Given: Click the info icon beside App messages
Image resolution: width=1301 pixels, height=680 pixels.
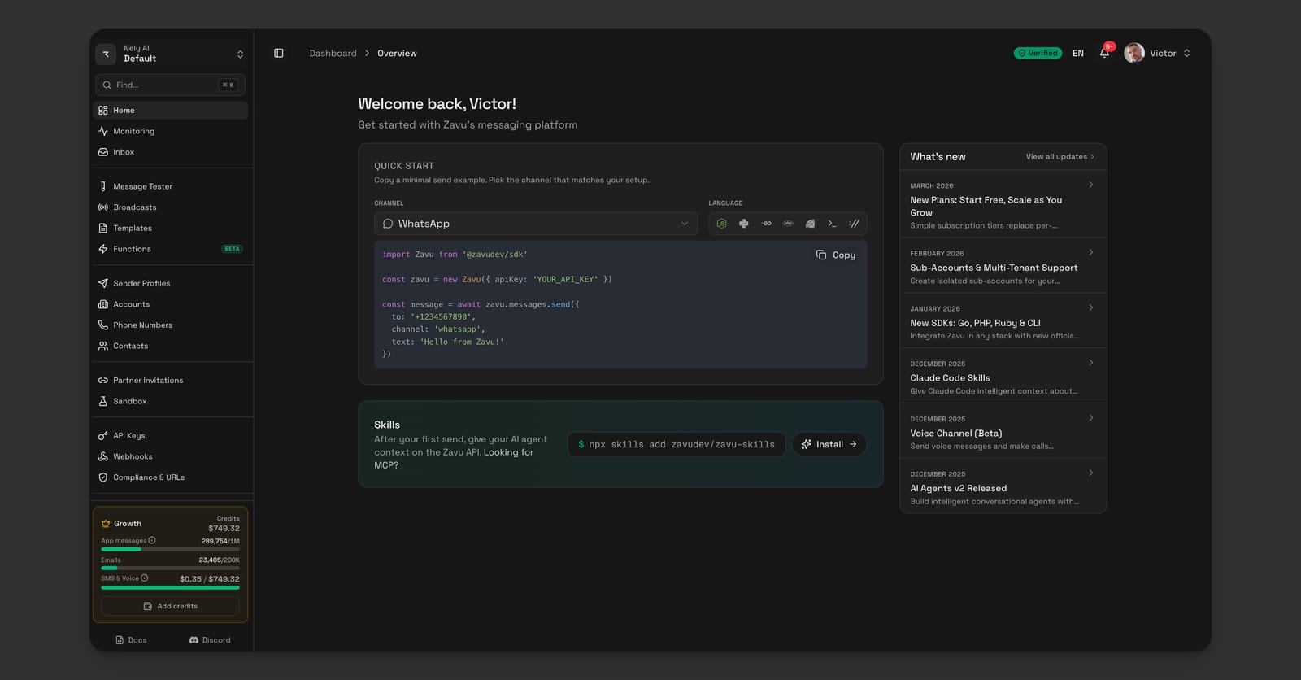Looking at the screenshot, I should (x=152, y=540).
